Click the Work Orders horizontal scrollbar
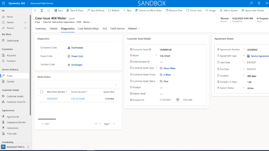269x151 pixels. click(x=47, y=119)
